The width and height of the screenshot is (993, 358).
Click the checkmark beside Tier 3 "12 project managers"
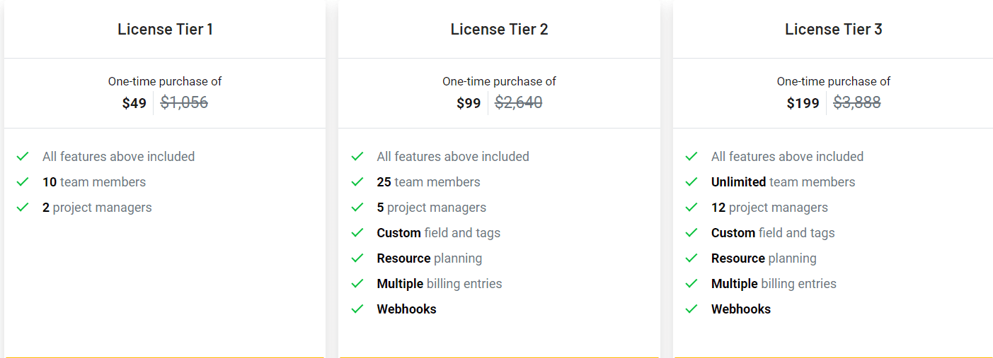[x=691, y=208]
